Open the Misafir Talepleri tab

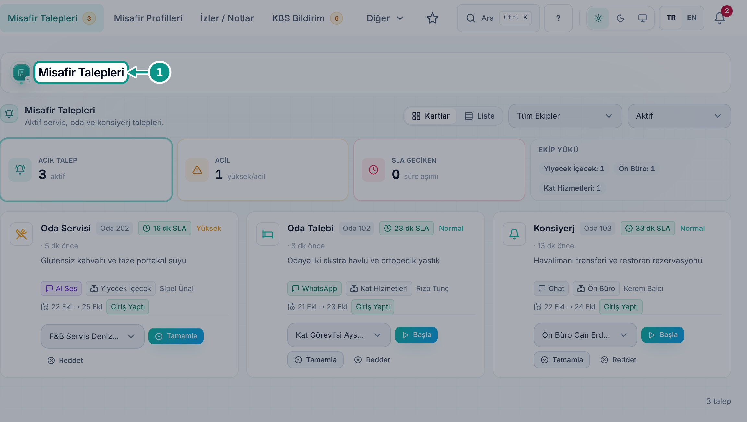coord(52,18)
